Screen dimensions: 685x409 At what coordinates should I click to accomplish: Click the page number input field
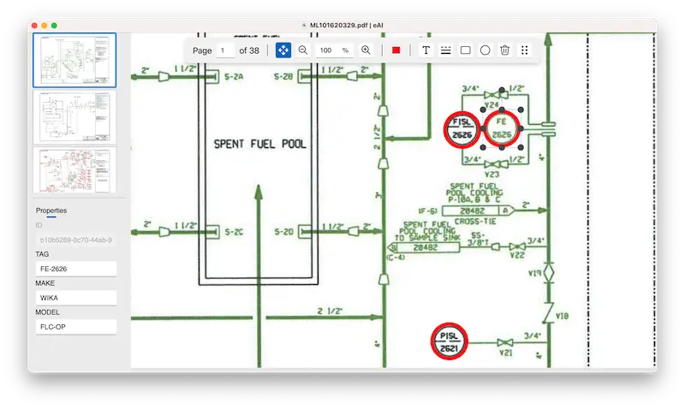click(225, 50)
